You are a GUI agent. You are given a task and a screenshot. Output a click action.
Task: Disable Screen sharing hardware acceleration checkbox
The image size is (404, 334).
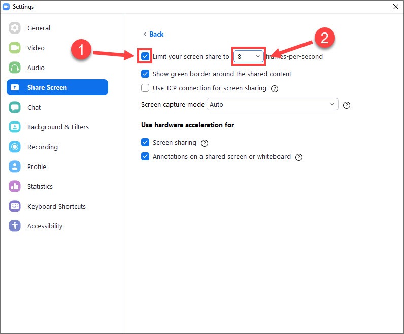click(x=145, y=143)
